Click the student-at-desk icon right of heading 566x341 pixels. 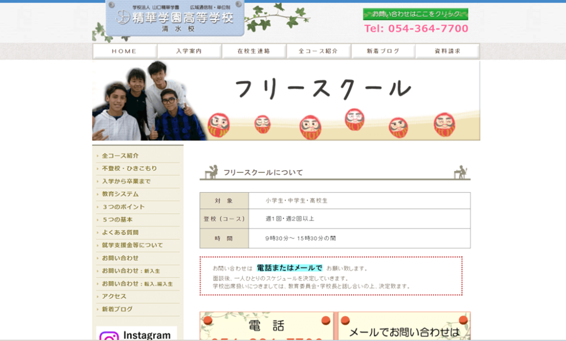point(460,172)
